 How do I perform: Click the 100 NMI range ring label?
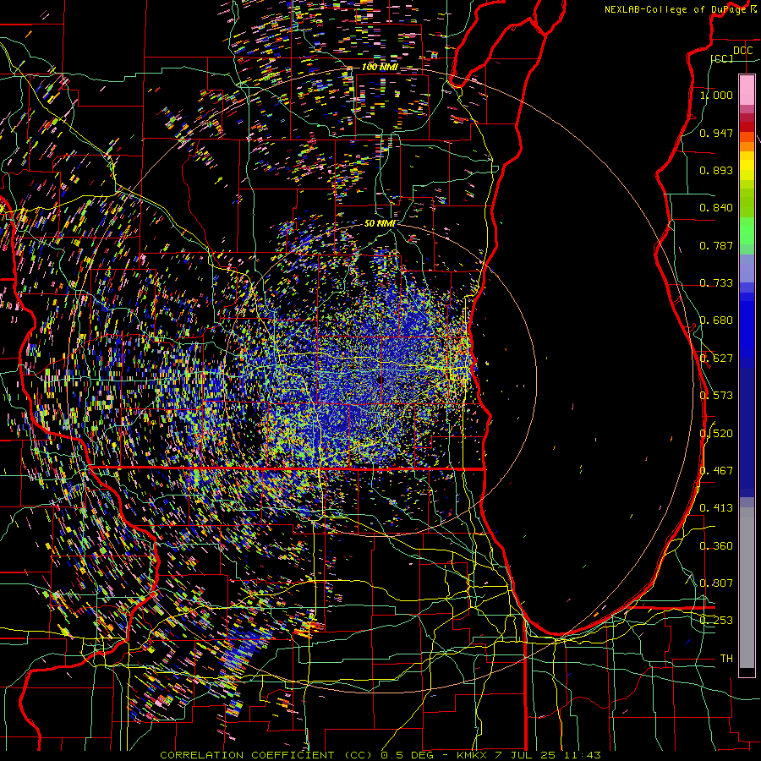tap(380, 67)
